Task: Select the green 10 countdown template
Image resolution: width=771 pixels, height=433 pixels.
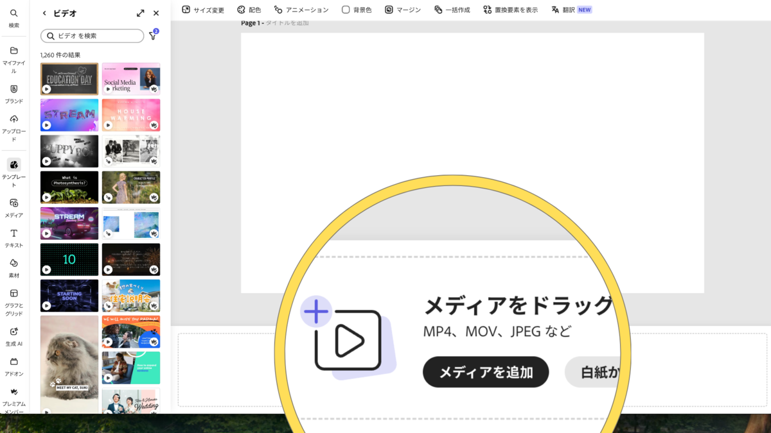Action: 69,259
